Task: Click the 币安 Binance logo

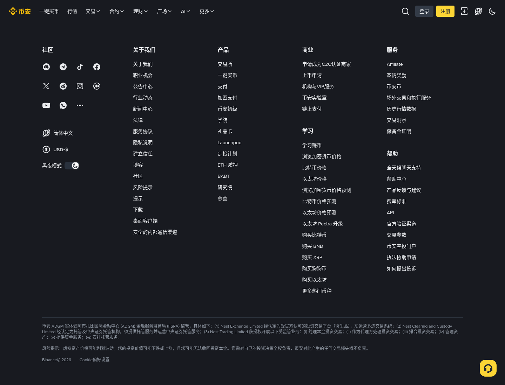Action: coord(20,11)
